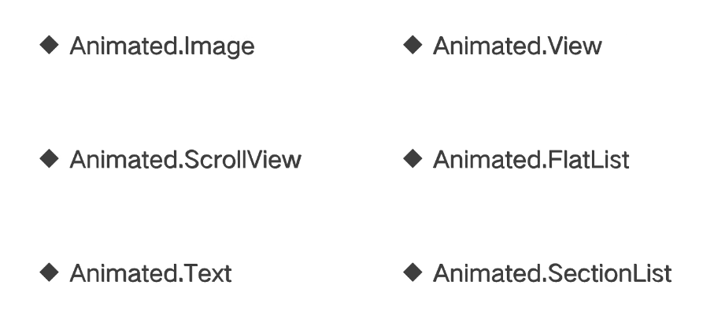Click the diamond marker before Animated.ScrollView
The width and height of the screenshot is (714, 326).
49,159
